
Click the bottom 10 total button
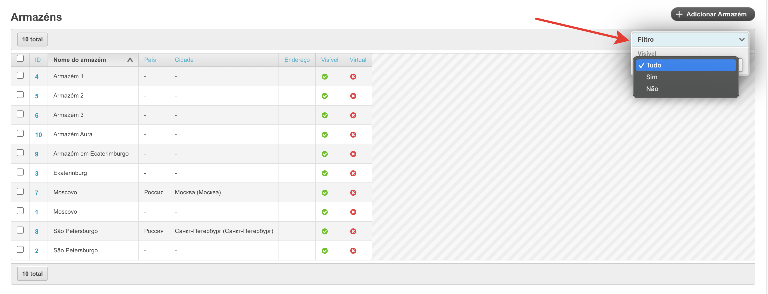tap(32, 274)
